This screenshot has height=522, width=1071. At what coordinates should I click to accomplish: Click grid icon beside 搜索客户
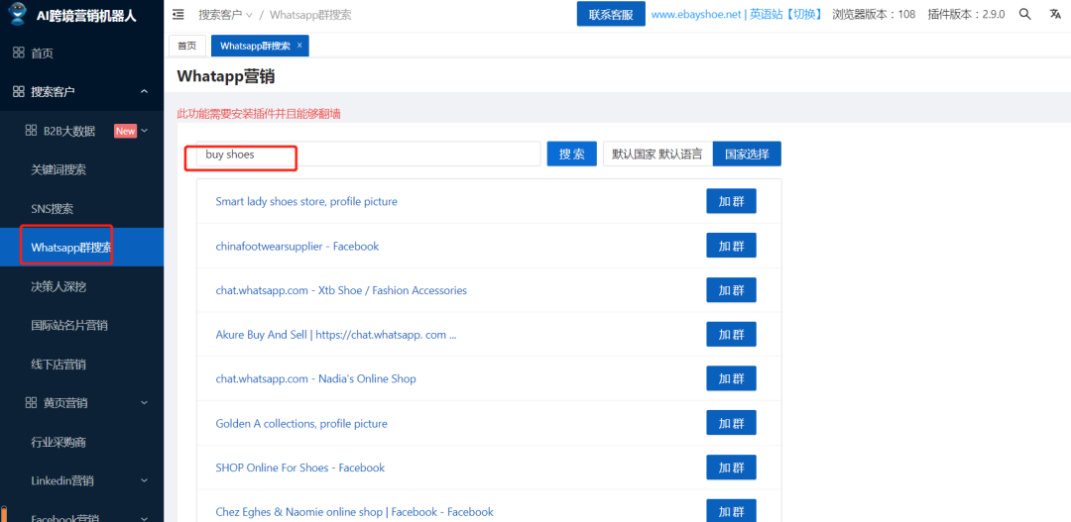pyautogui.click(x=19, y=91)
